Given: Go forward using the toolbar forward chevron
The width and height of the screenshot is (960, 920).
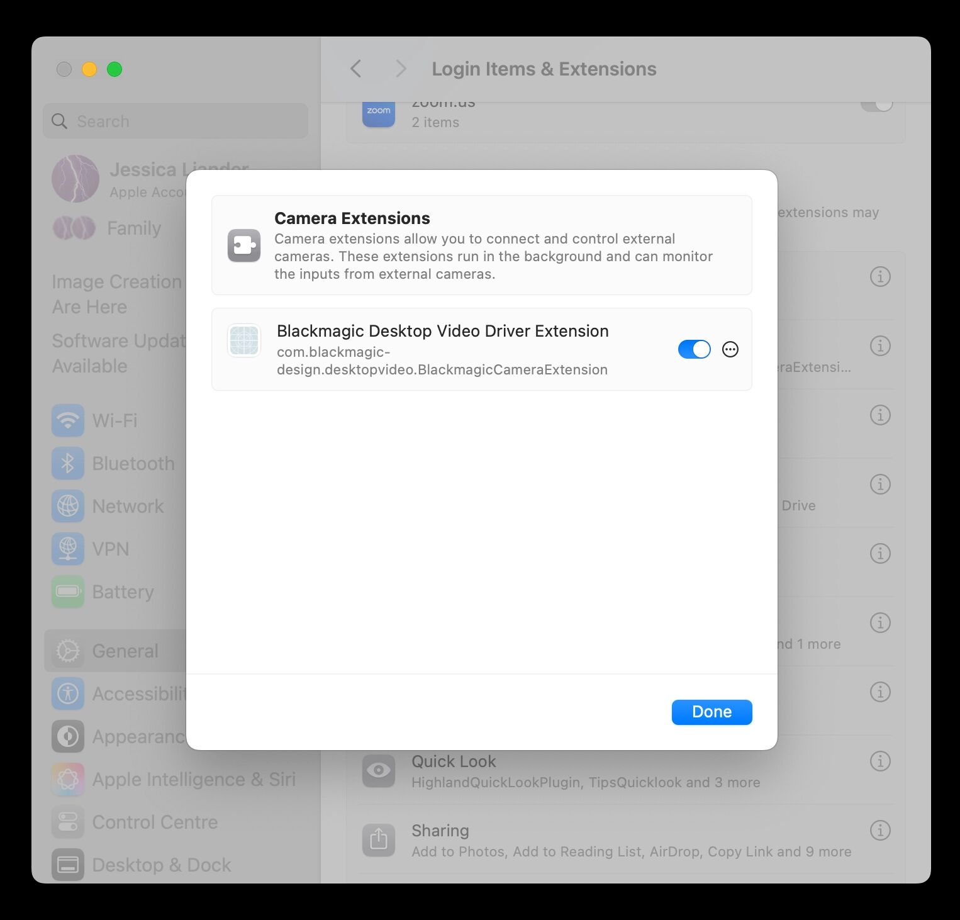Looking at the screenshot, I should pos(400,69).
